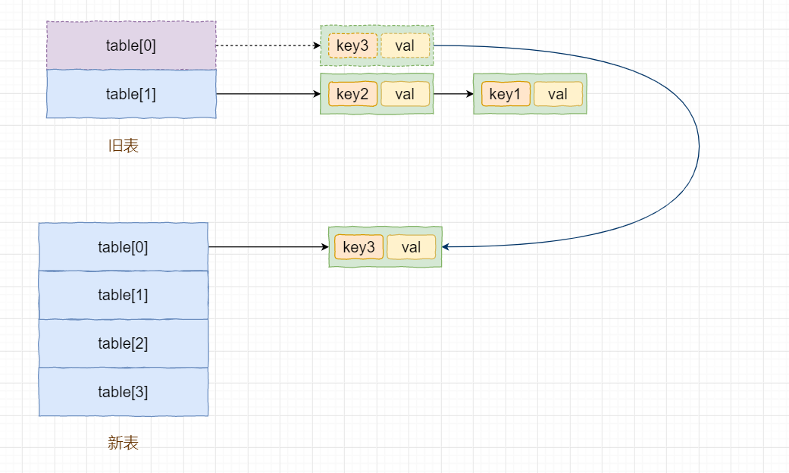
Task: Select table[0] cell in the new table
Action: tap(124, 247)
